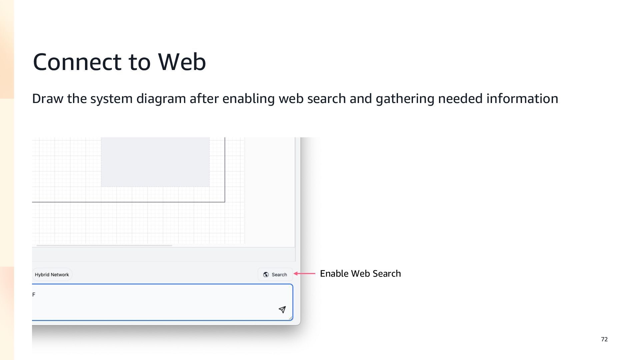Select the gray shaded box in diagram
The height and width of the screenshot is (360, 640).
point(155,162)
